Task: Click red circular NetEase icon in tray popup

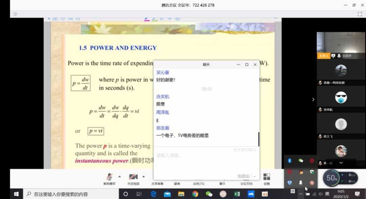Action: tap(312, 160)
